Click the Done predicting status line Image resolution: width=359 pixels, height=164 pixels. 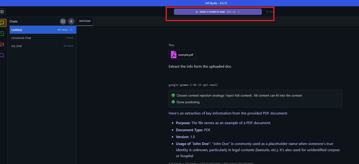(188, 102)
